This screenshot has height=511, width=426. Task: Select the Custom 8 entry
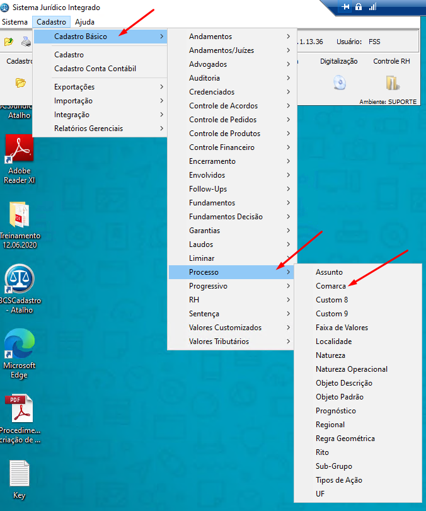(358, 300)
